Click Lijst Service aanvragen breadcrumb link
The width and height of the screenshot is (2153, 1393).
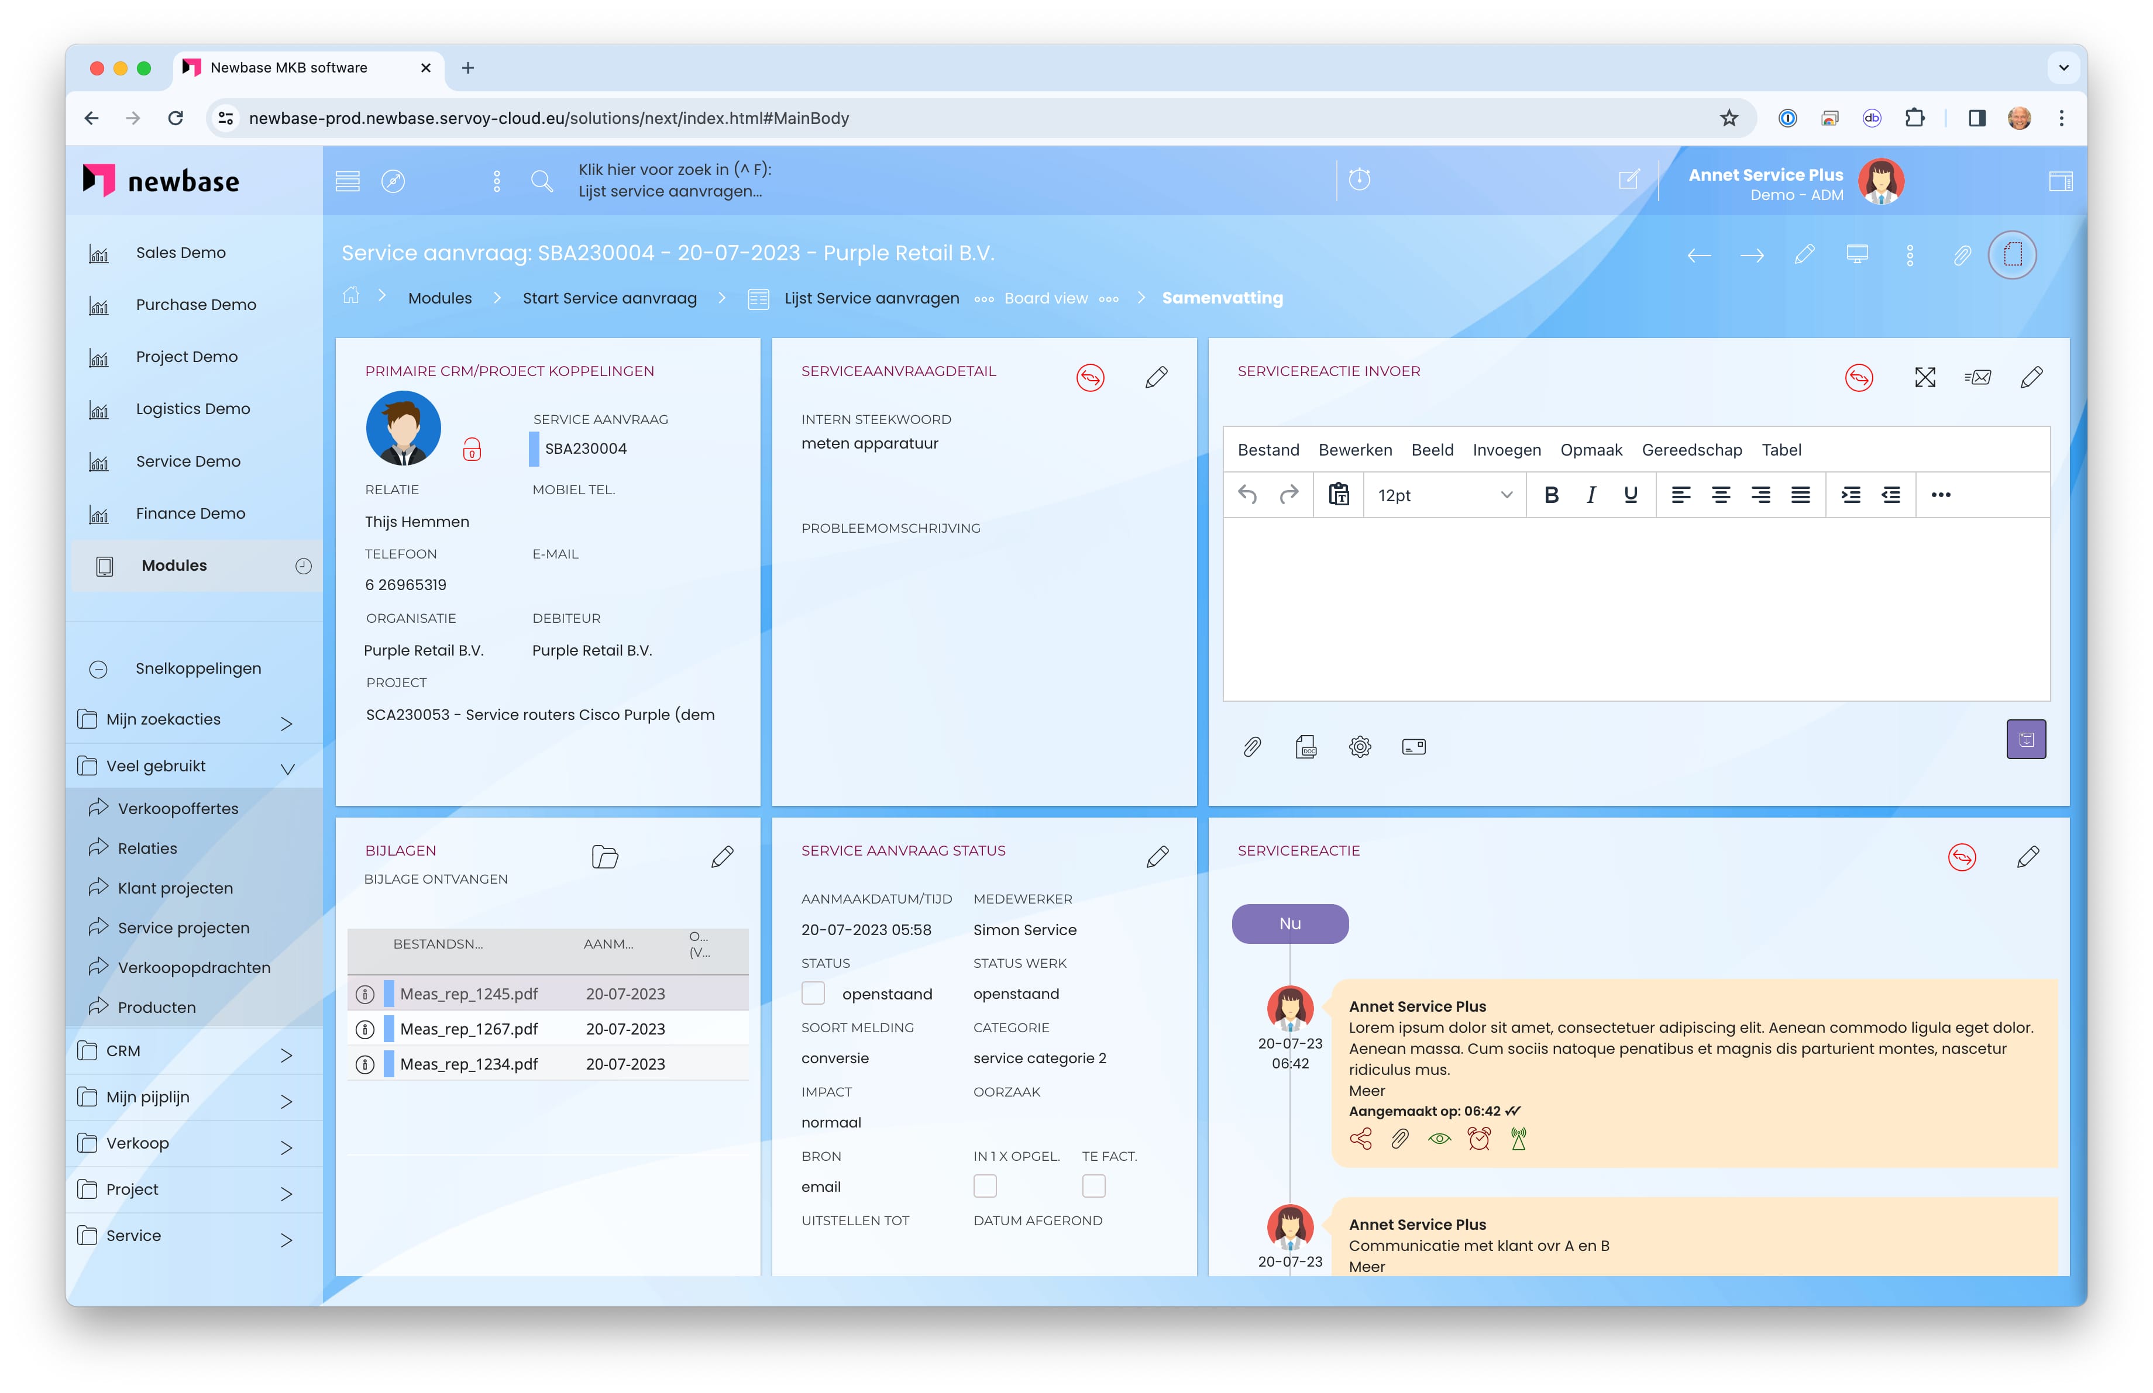[x=870, y=298]
